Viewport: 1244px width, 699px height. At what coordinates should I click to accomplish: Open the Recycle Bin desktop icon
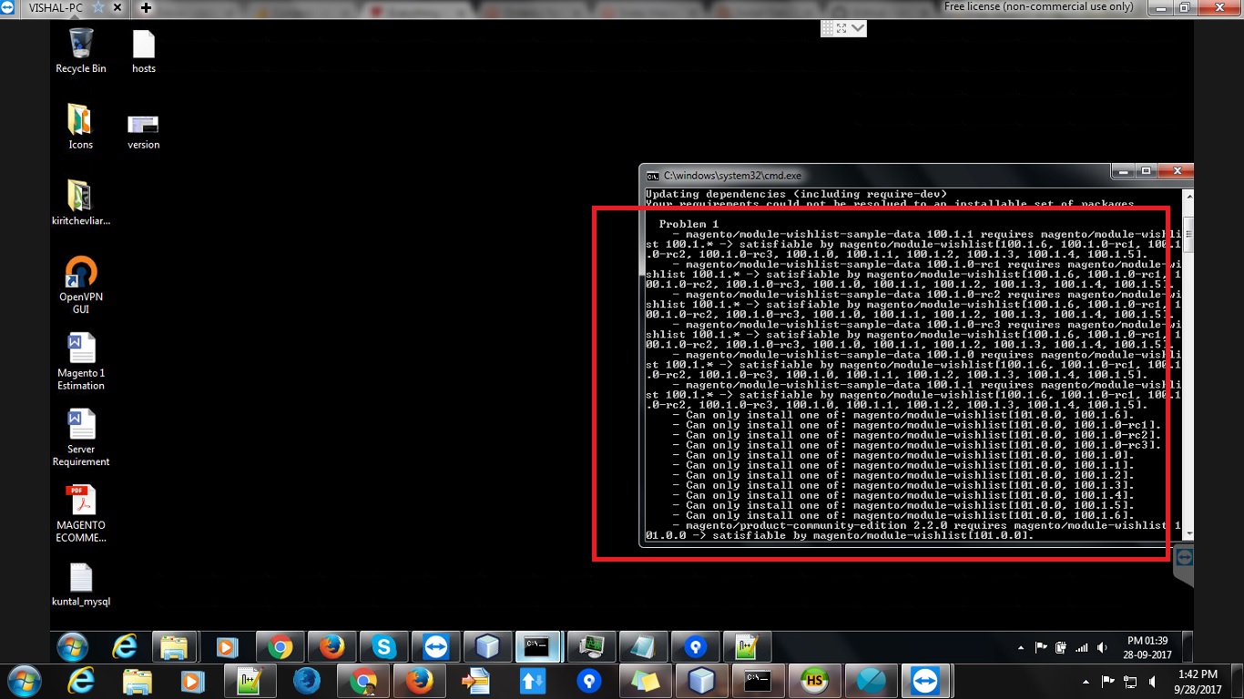[80, 50]
